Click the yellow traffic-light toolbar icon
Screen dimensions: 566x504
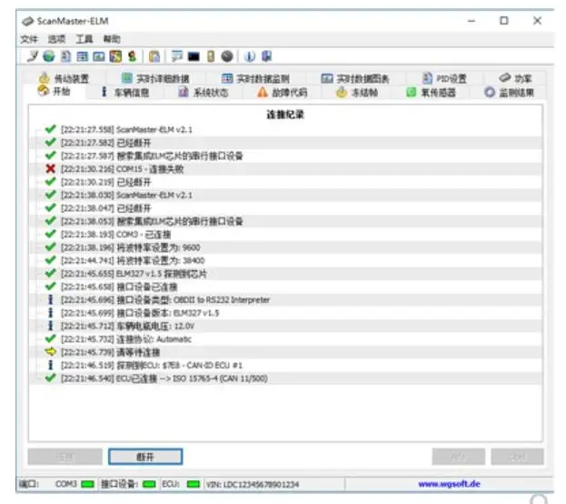coord(211,56)
